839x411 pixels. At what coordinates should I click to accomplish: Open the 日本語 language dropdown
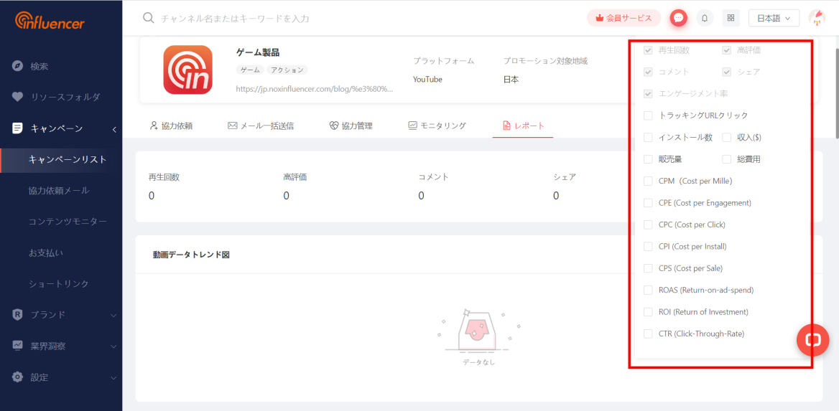pyautogui.click(x=774, y=18)
